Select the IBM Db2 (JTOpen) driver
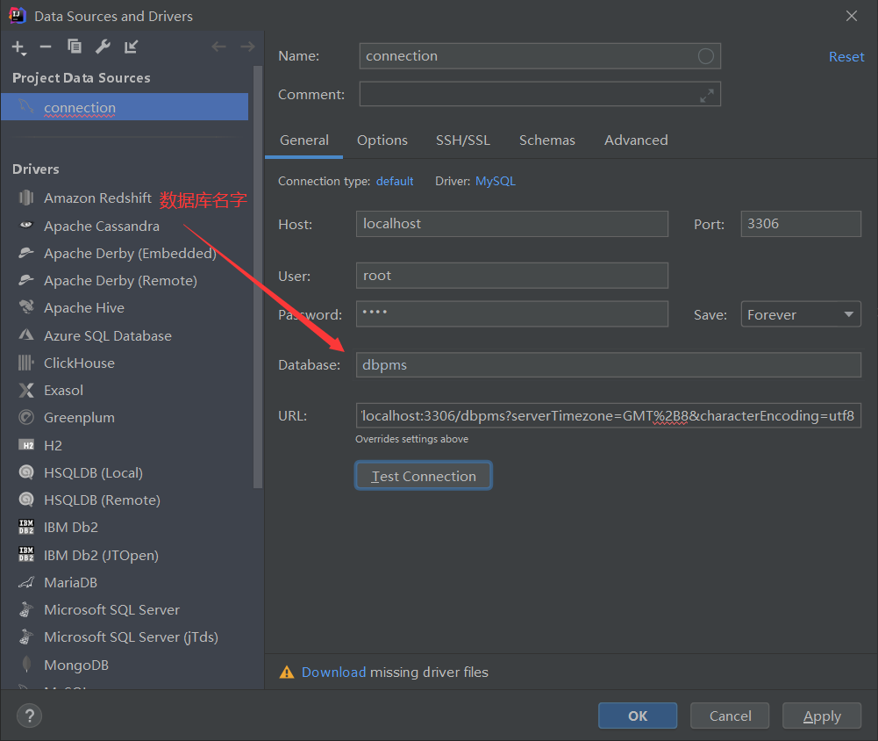Image resolution: width=878 pixels, height=741 pixels. coord(101,556)
